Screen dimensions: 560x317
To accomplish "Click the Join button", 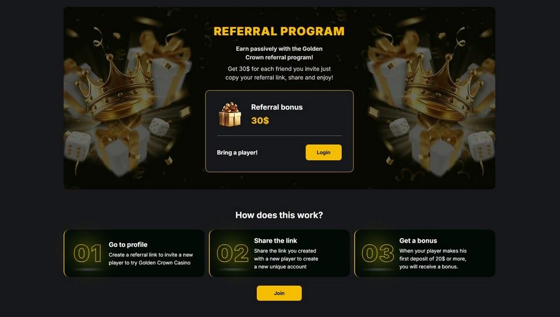I will (279, 293).
